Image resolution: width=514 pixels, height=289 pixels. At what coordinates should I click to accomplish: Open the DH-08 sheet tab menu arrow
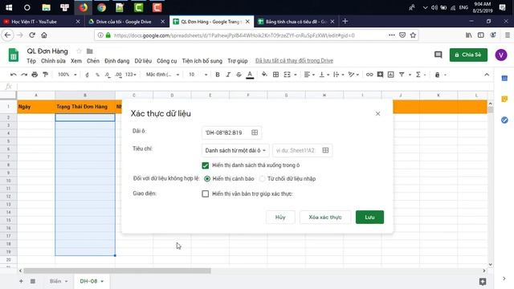[102, 282]
